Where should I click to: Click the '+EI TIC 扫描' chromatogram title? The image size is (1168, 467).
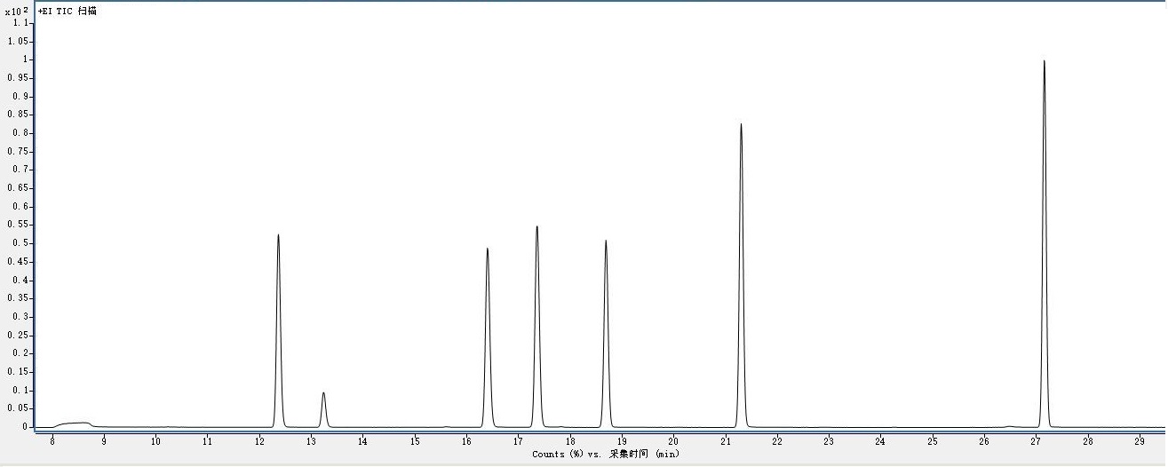(x=68, y=11)
